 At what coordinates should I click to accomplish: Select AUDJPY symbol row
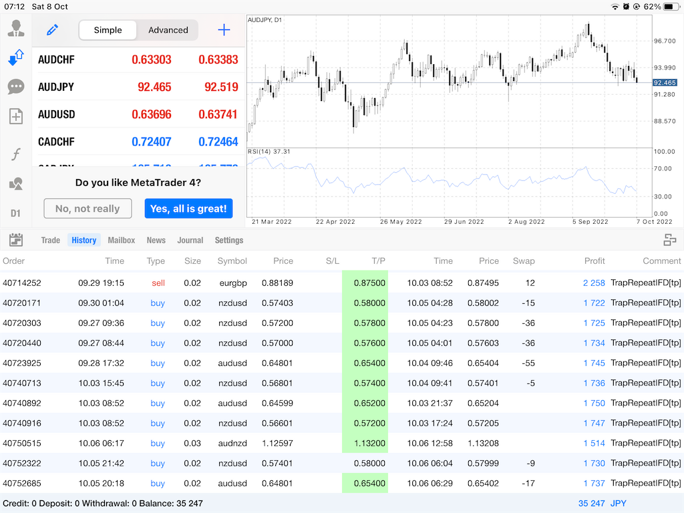139,87
